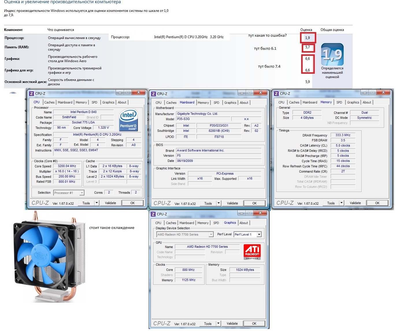Click OK in the Memory-tab window
The height and width of the screenshot is (331, 396).
pos(378,203)
